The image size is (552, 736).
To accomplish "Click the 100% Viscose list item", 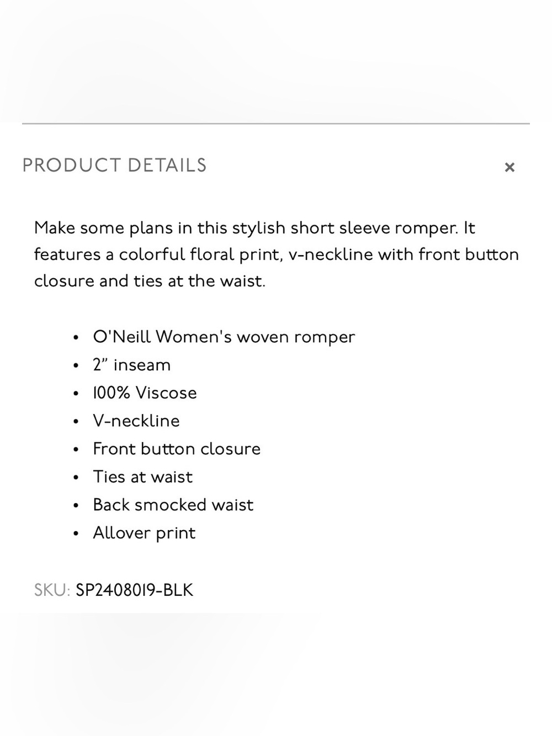I will [x=145, y=393].
